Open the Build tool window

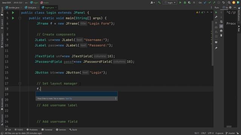click(73, 130)
